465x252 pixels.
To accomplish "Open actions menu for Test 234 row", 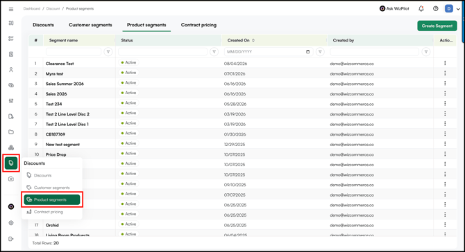I will [x=445, y=104].
